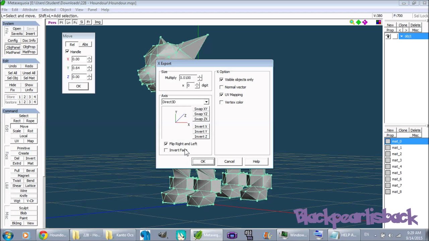Open the Direct3D axis dropdown
The height and width of the screenshot is (241, 429).
(185, 102)
